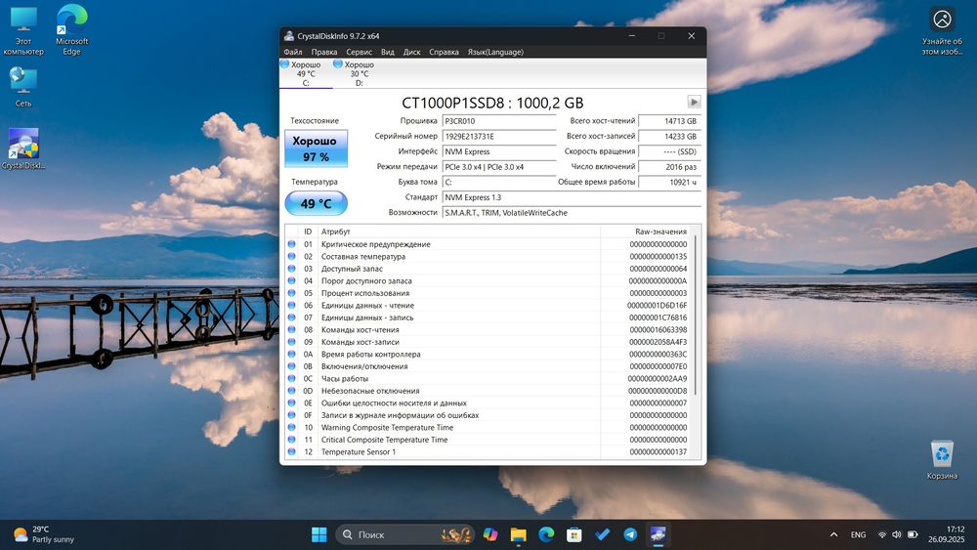Open the Copilot taskbar icon
Viewport: 977px width, 550px height.
click(x=489, y=534)
